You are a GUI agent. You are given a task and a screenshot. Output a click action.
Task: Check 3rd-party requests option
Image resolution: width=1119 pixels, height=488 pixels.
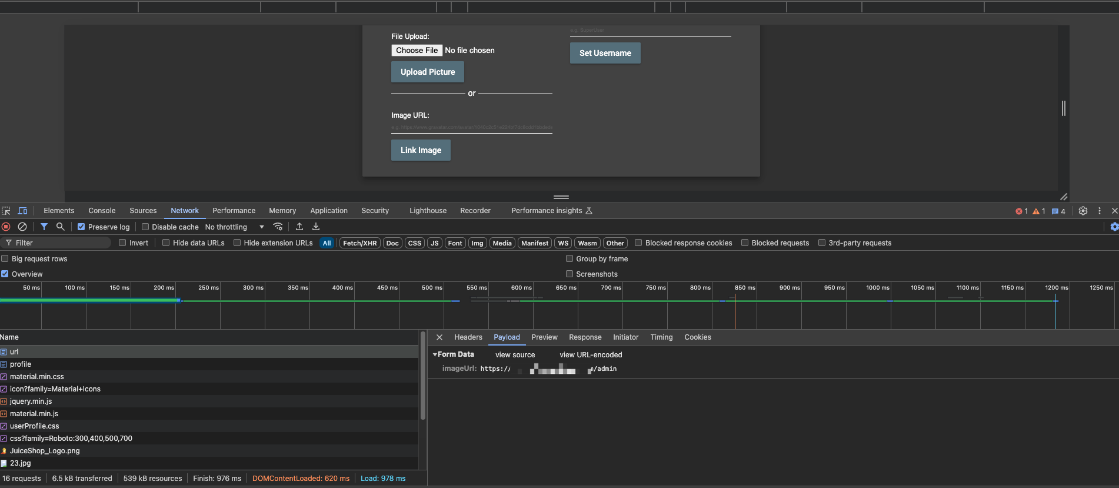coord(822,243)
